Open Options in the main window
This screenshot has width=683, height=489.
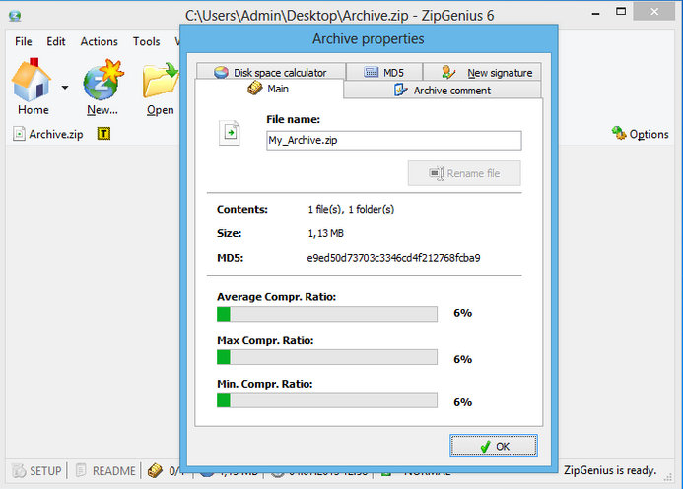click(x=641, y=134)
